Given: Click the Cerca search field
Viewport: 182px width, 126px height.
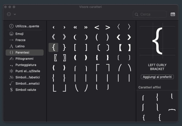Looking at the screenshot, I should point(152,14).
